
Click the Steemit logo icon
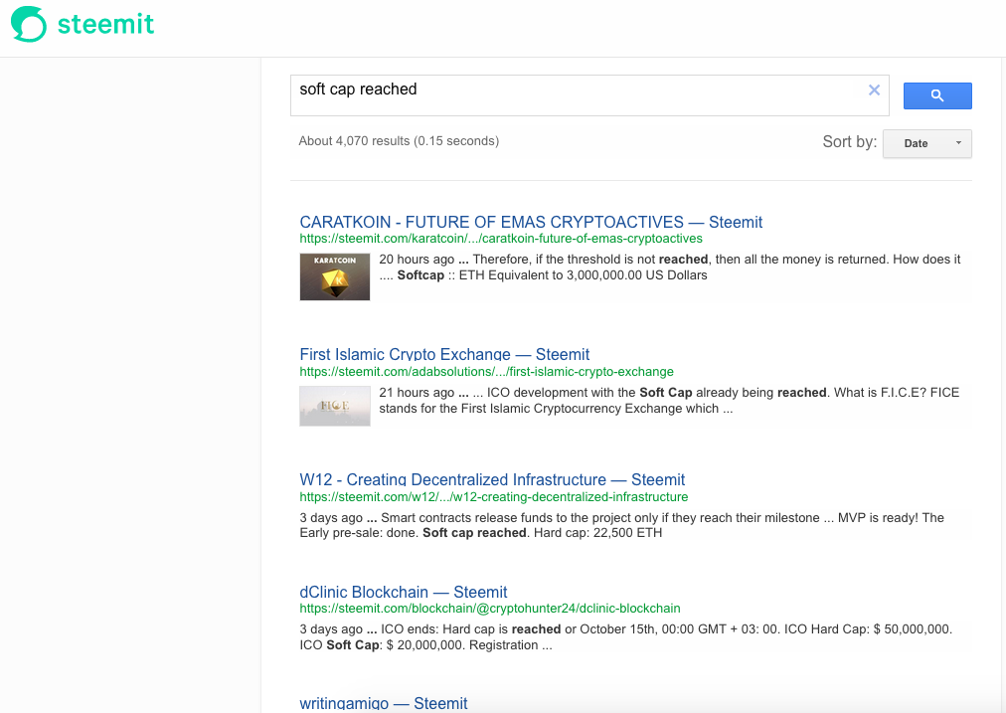click(x=29, y=25)
